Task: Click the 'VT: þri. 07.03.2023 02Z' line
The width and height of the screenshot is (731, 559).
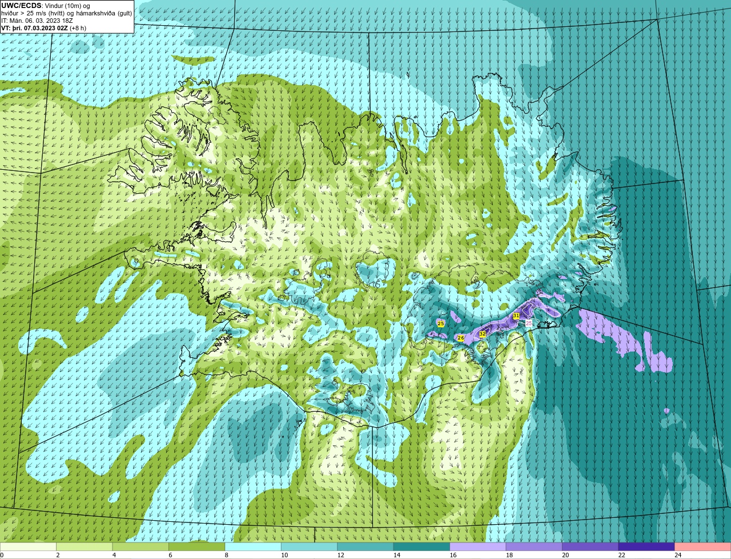Action: pos(44,27)
